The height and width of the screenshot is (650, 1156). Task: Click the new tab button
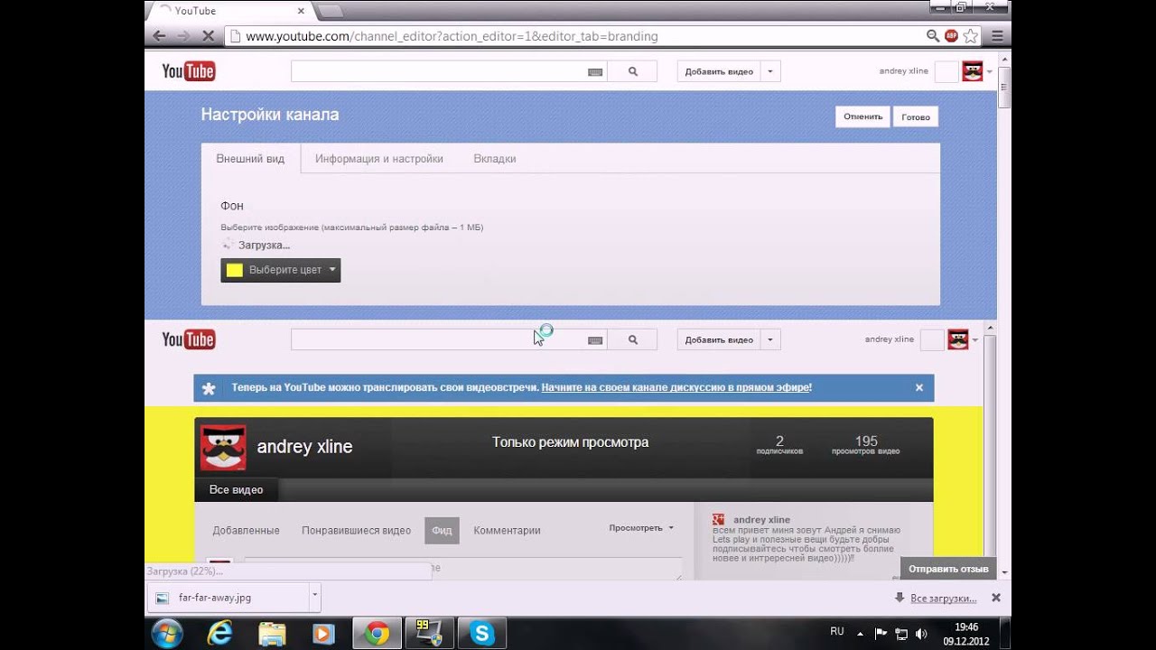(330, 11)
